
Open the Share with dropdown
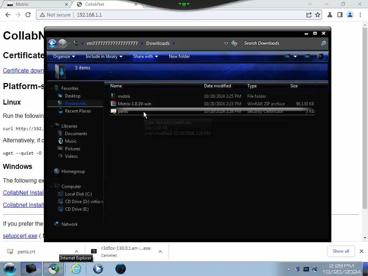coord(146,56)
